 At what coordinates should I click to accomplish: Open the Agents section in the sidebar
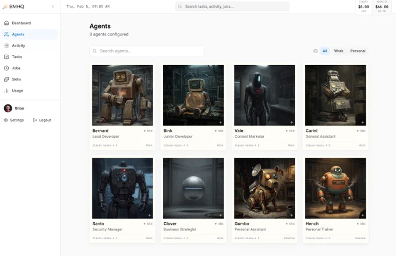[x=29, y=34]
